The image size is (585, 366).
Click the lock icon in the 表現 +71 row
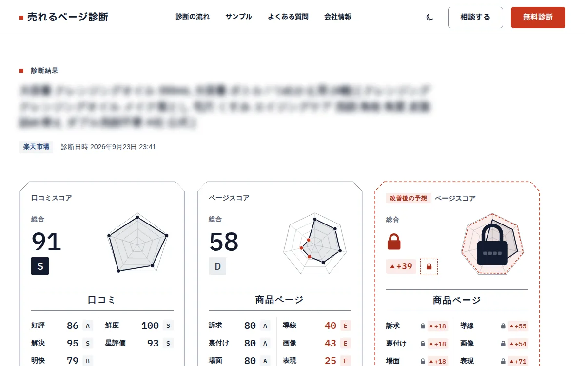(503, 361)
